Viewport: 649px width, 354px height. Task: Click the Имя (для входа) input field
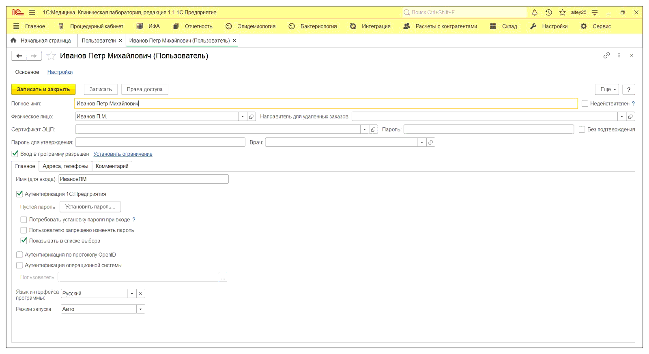tap(144, 179)
